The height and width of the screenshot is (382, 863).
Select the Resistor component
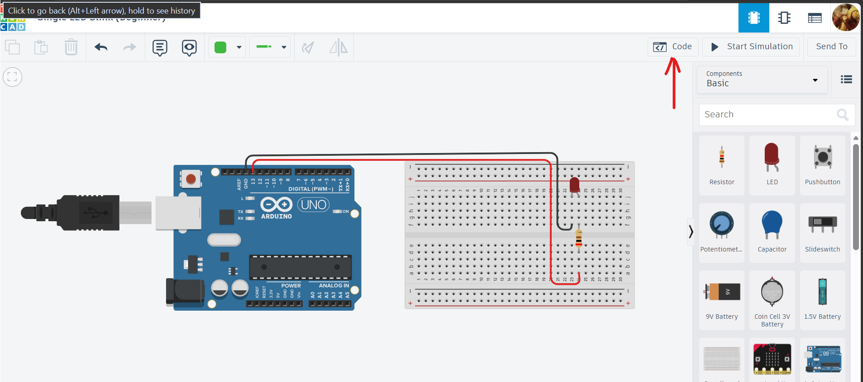pos(722,165)
